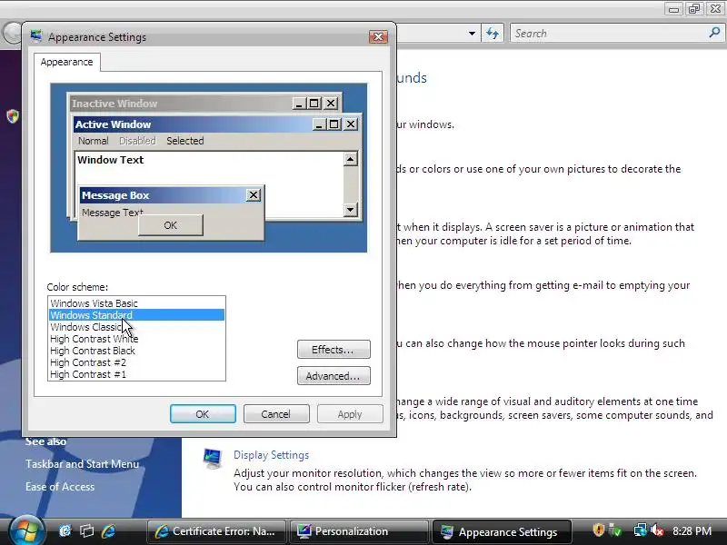Viewport: 727px width, 545px height.
Task: Click the refresh button in Personalization window
Action: [x=493, y=34]
